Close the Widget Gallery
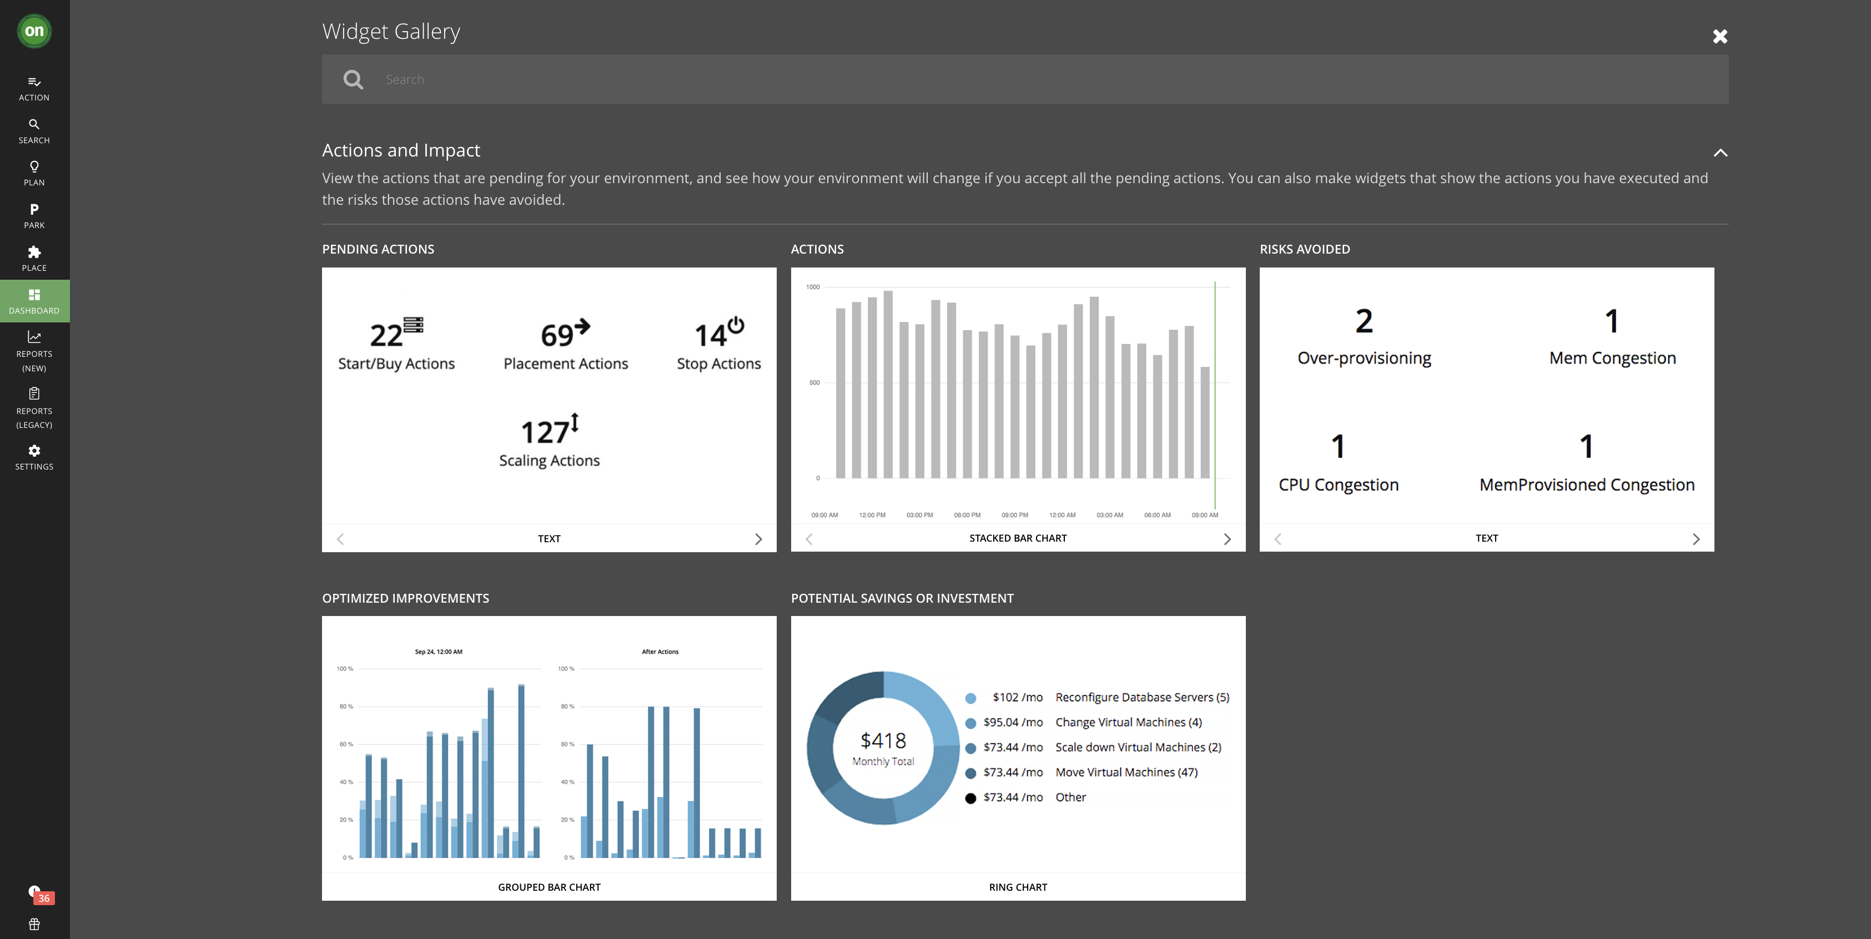Image resolution: width=1871 pixels, height=939 pixels. coord(1719,36)
